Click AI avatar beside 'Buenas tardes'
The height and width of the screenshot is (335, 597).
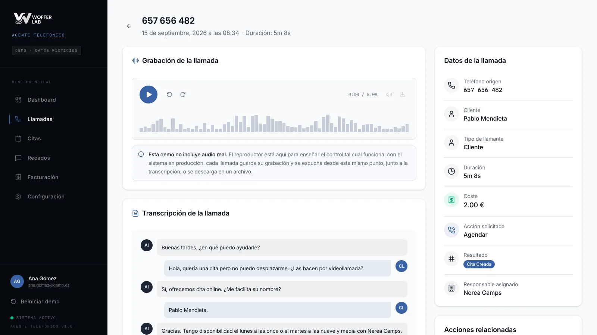coord(147,245)
